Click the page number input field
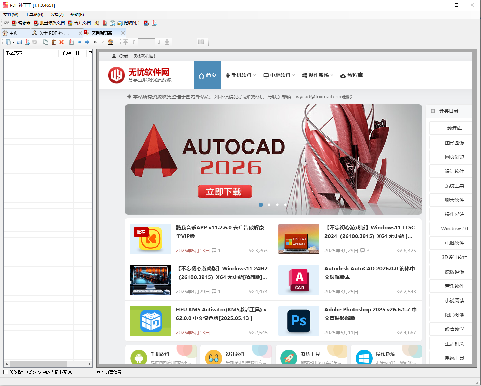481x386 pixels. [x=146, y=42]
